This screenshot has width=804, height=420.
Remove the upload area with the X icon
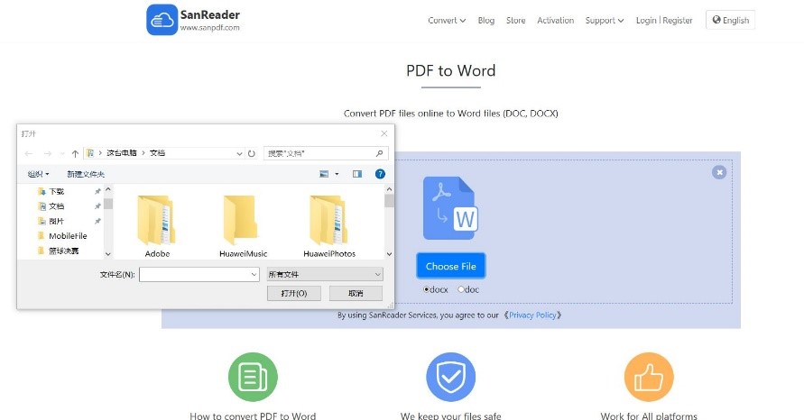coord(719,172)
